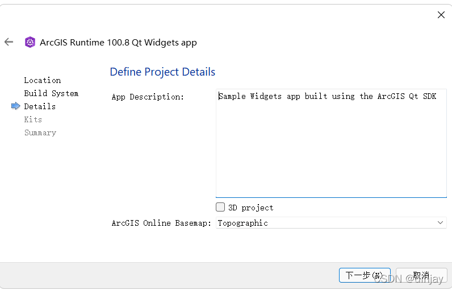Click the purple ArcGIS Runtime wizard icon

[x=30, y=43]
